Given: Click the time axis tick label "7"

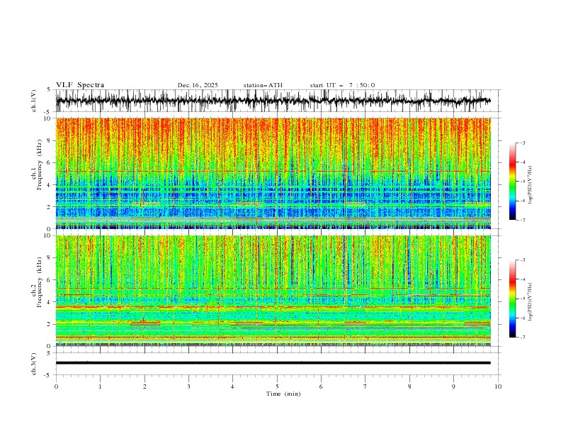Looking at the screenshot, I should tap(365, 386).
